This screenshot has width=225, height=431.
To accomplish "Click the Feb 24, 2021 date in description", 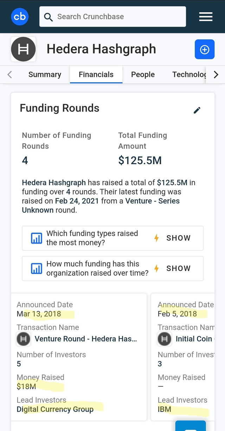I will (x=77, y=201).
